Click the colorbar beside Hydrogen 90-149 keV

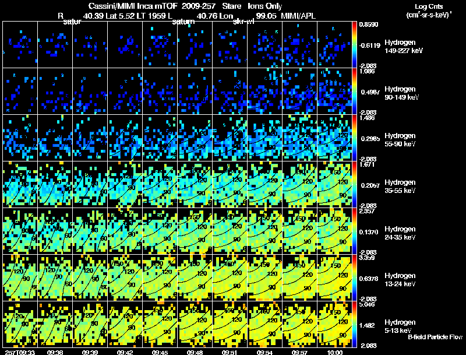354,92
